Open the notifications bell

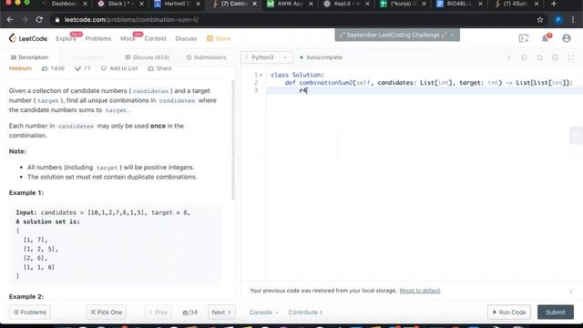(546, 38)
